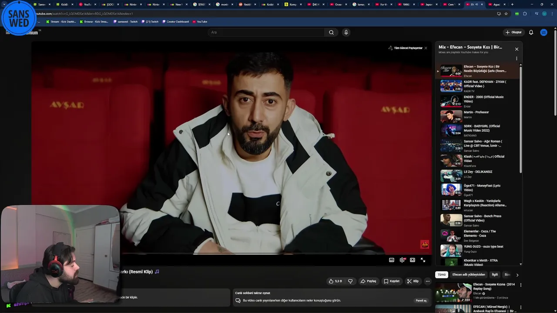This screenshot has height=313, width=557.
Task: Click the channel watermark in video corner
Action: pos(425,244)
